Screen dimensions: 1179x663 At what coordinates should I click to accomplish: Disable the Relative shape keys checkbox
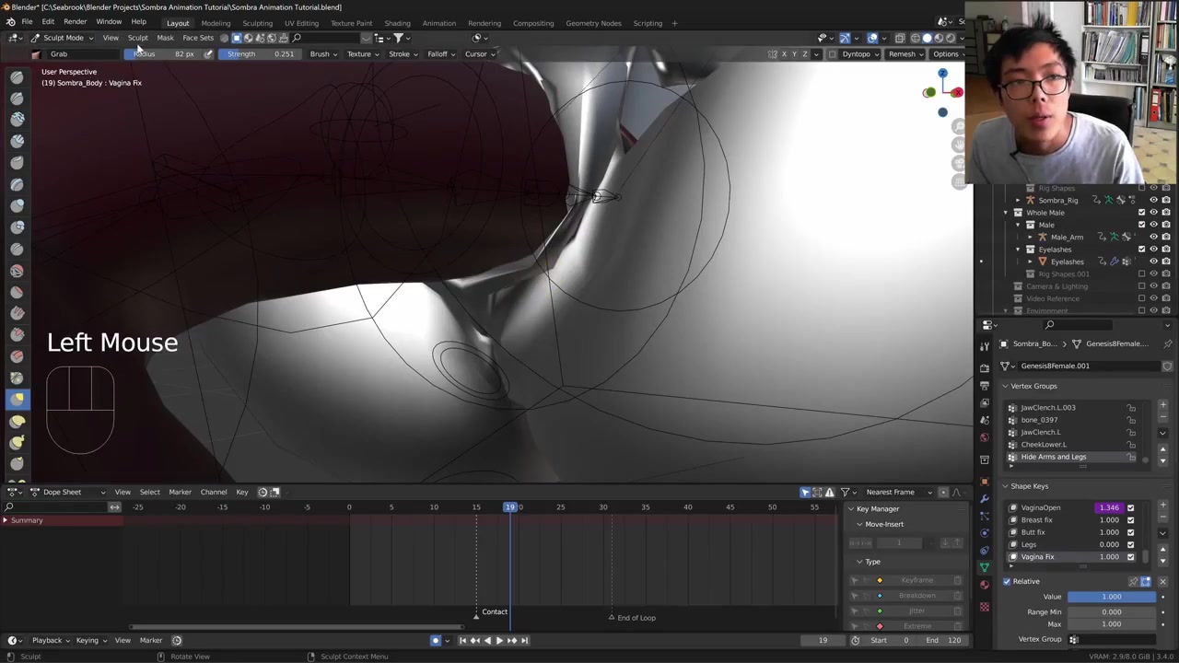[x=1007, y=581]
